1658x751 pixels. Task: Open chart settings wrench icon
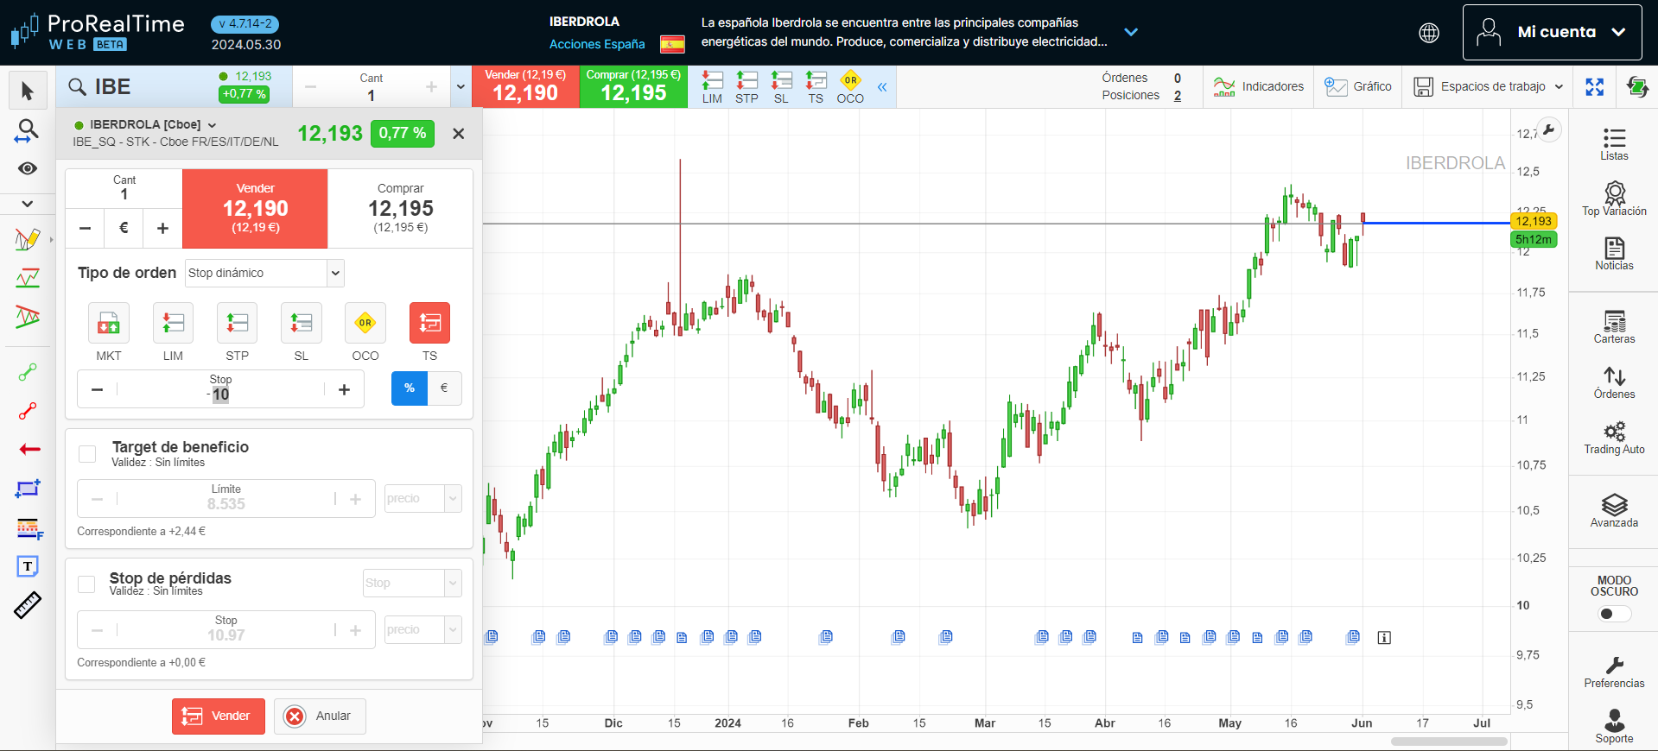1549,129
